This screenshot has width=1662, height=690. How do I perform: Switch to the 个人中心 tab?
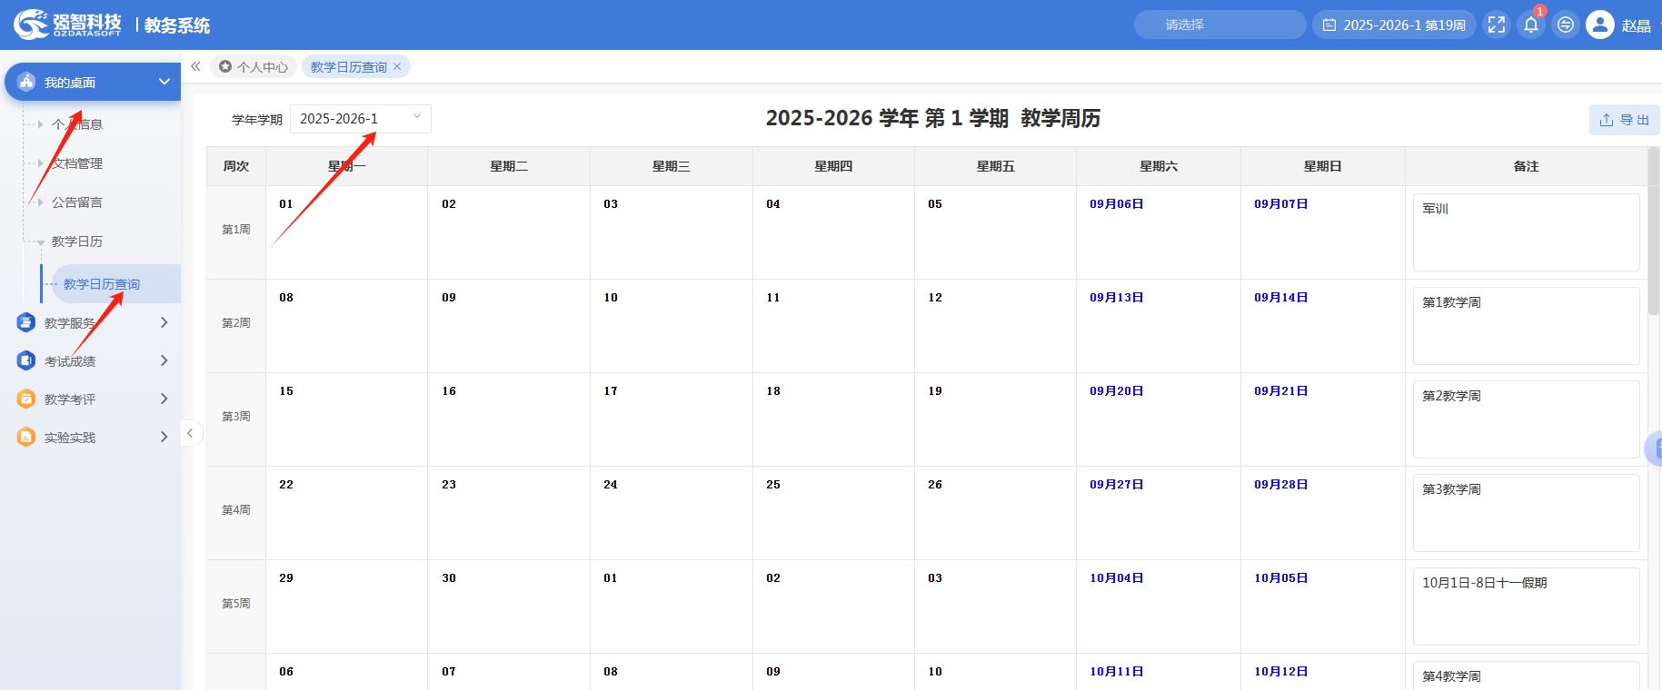point(254,66)
